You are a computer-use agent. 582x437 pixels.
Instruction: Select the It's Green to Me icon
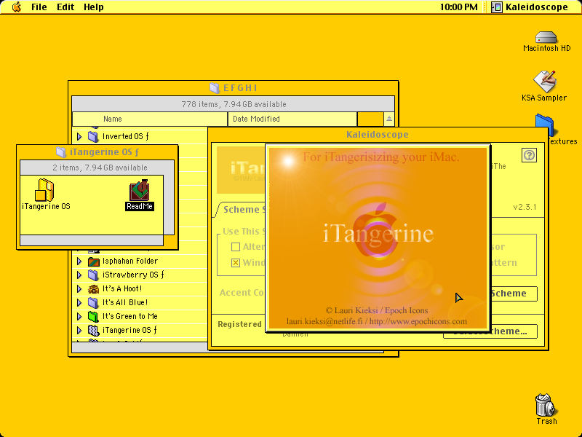point(93,316)
